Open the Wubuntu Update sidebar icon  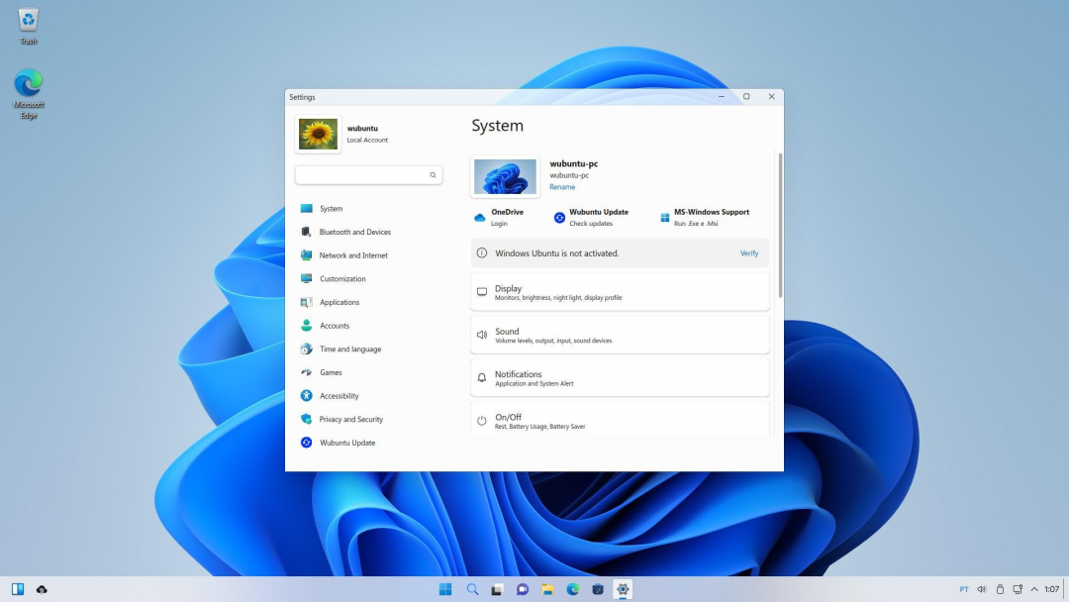click(306, 443)
